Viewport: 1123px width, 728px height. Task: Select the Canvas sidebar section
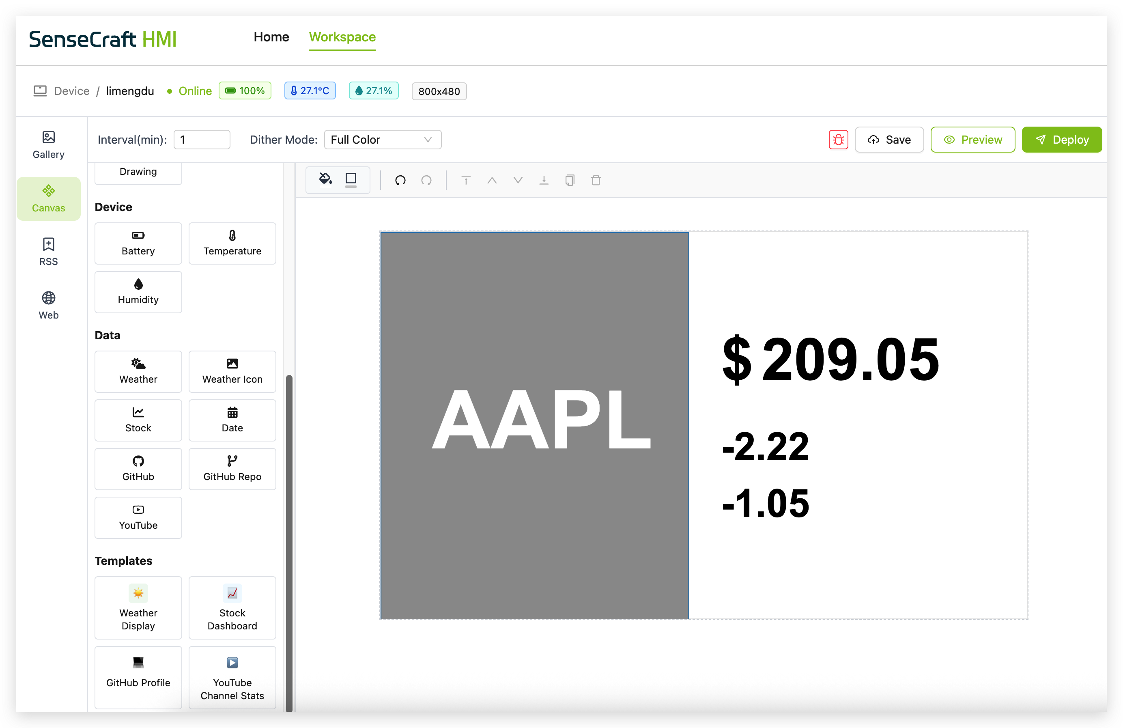coord(48,198)
